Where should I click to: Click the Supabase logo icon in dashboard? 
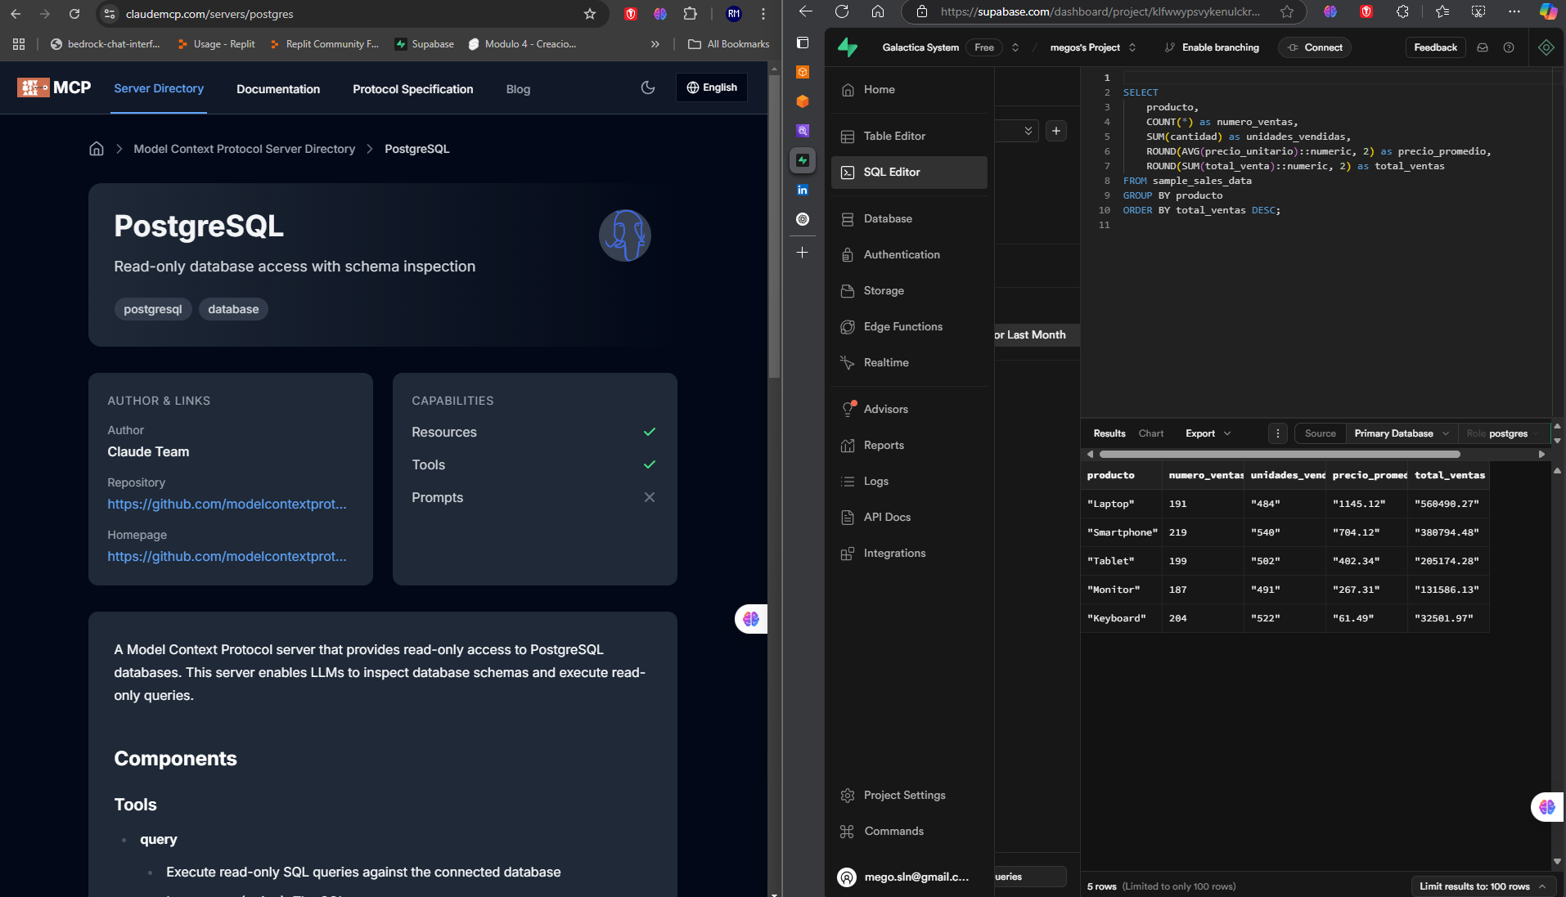point(848,47)
